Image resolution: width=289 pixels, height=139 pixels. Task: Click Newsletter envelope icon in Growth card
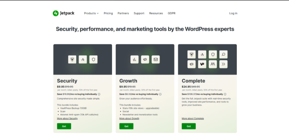[x=156, y=60]
